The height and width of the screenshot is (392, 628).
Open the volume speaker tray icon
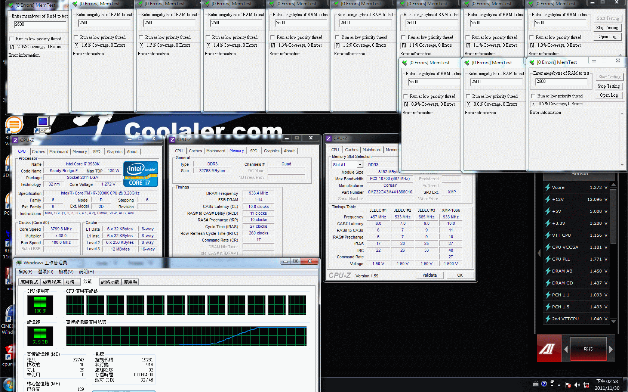click(577, 385)
